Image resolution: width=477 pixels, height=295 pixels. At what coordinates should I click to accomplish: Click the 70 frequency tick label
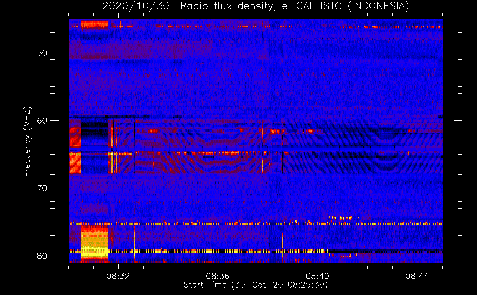pos(42,188)
